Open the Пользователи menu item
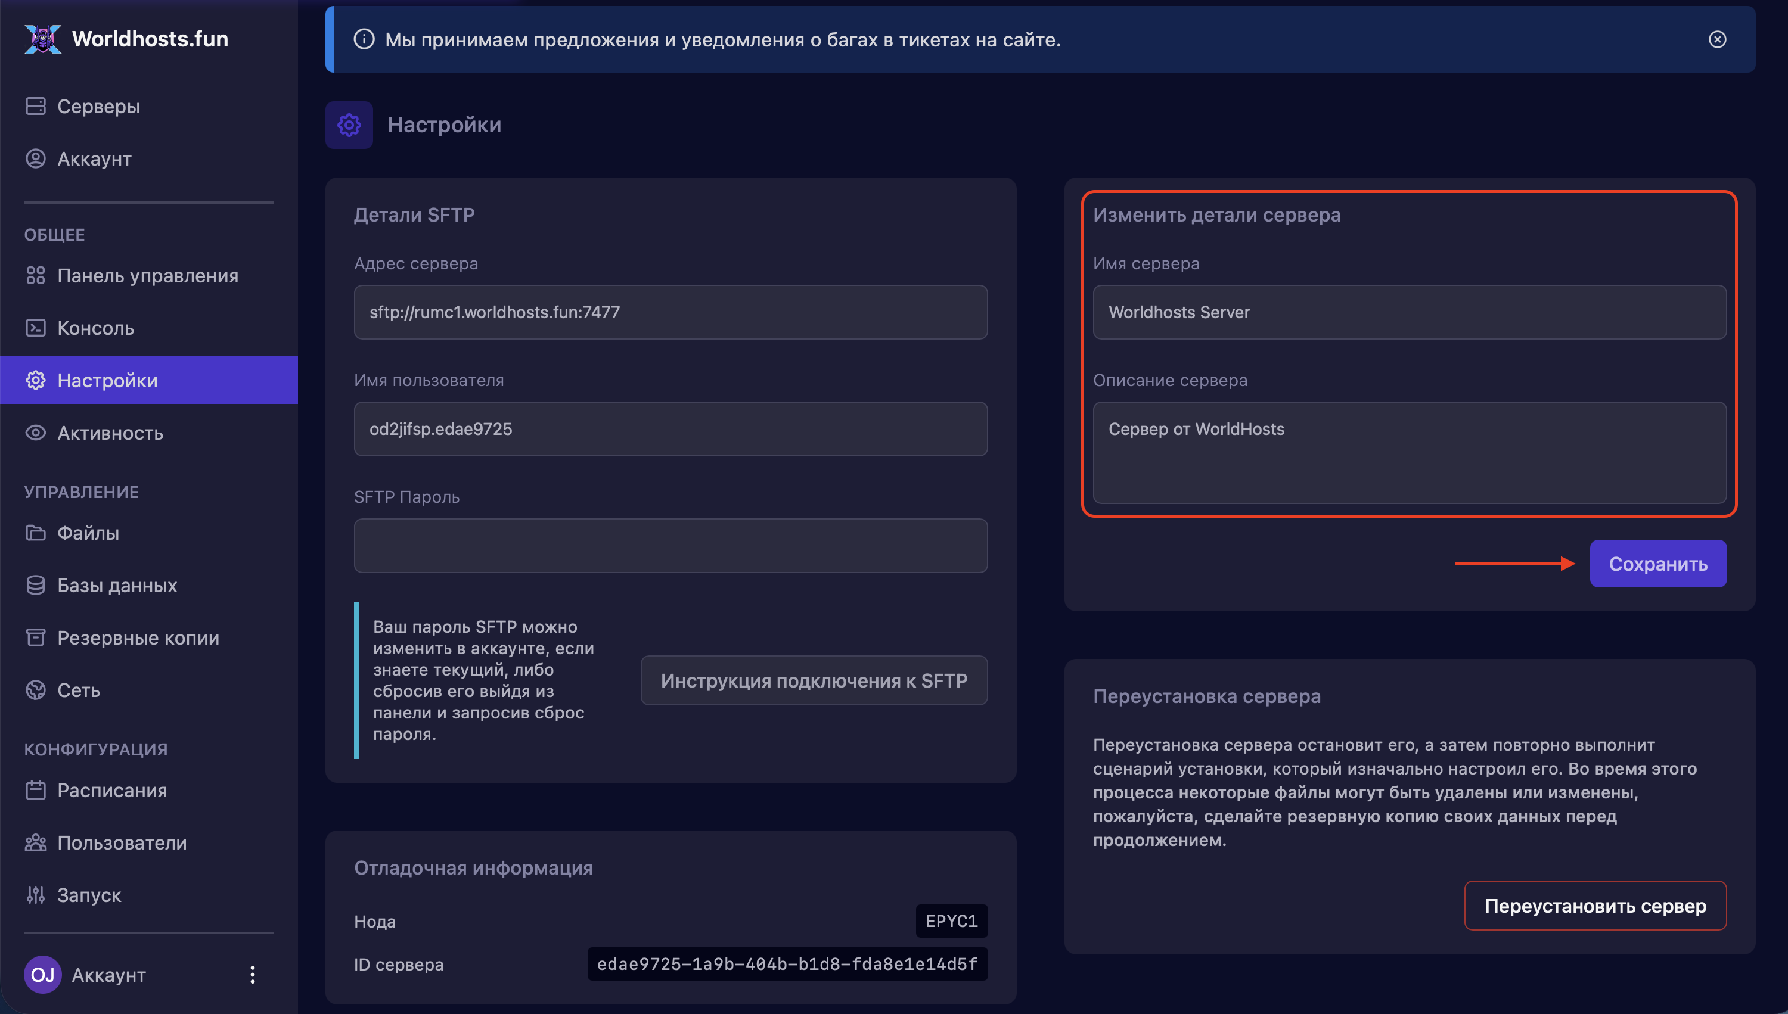 pyautogui.click(x=122, y=842)
